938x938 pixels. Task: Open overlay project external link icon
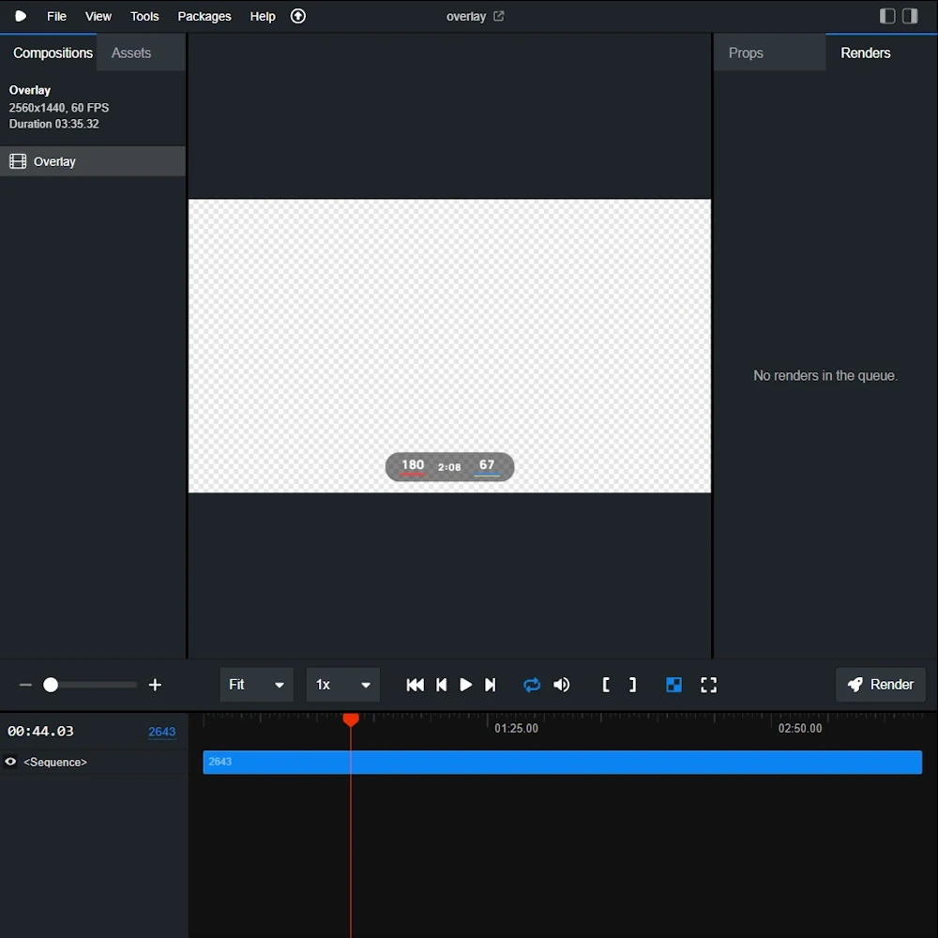pyautogui.click(x=498, y=16)
